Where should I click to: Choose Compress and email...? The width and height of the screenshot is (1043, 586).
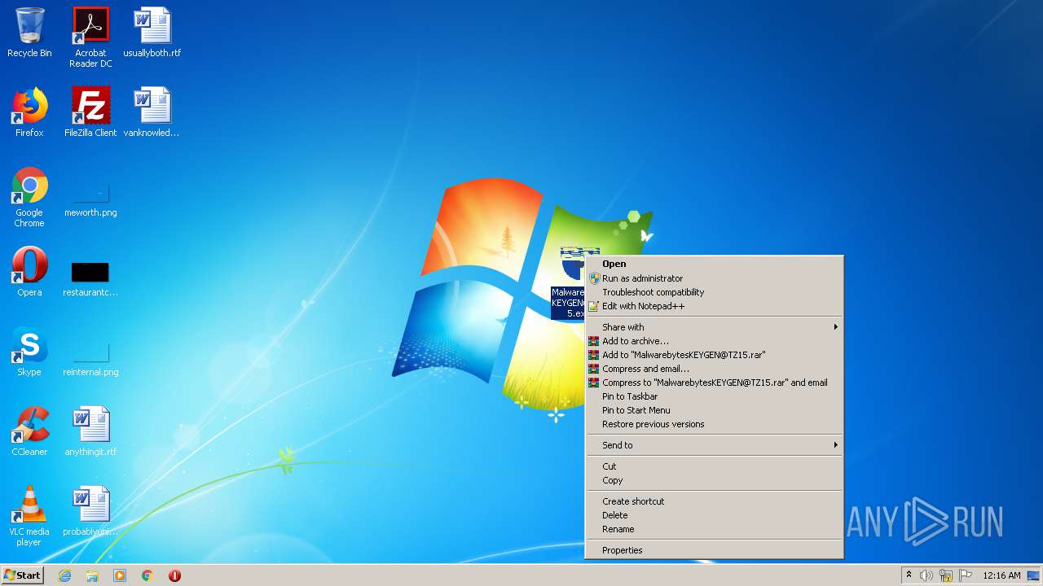click(715, 369)
